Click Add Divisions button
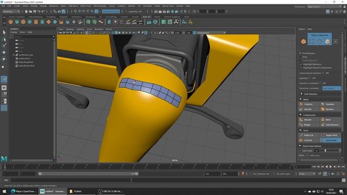 pyautogui.click(x=330, y=125)
